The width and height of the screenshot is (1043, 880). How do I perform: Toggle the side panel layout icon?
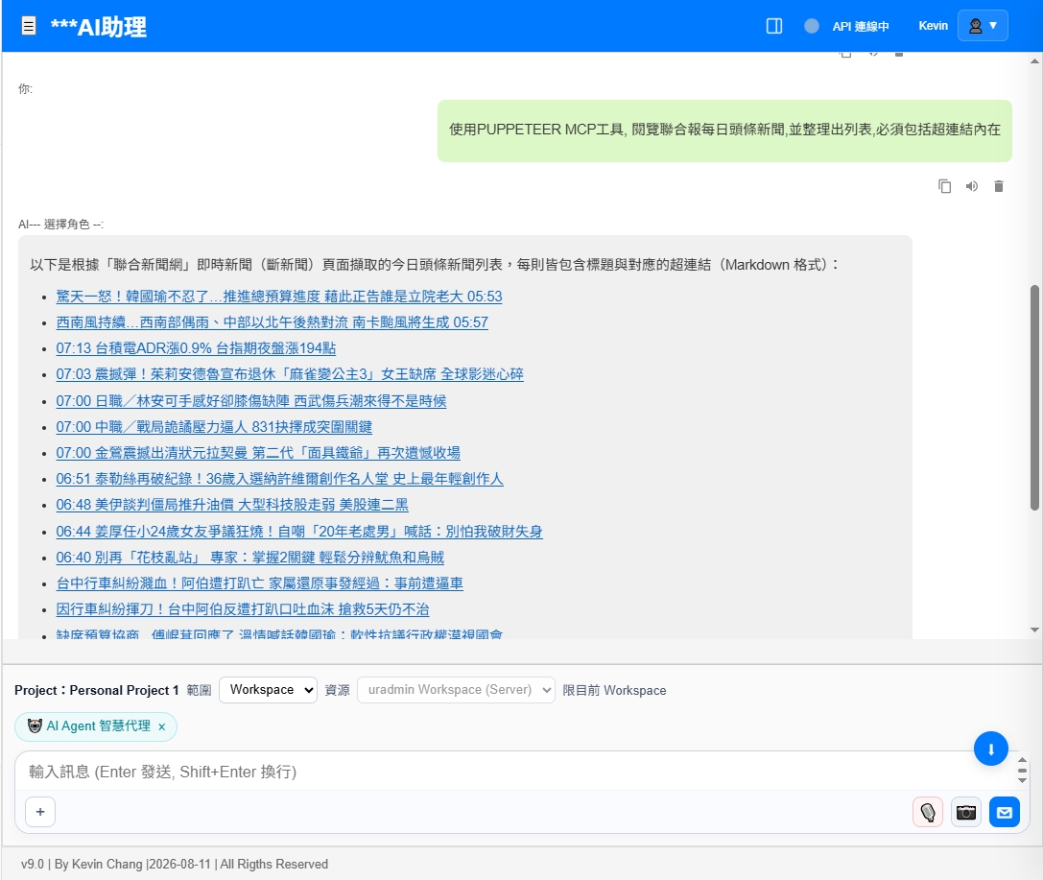click(773, 26)
